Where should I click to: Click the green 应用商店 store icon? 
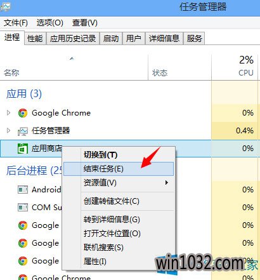point(23,149)
